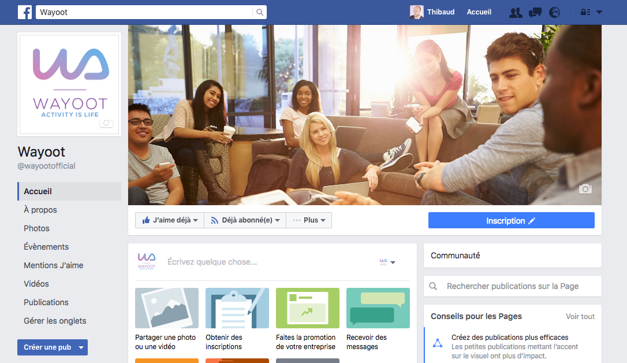Image resolution: width=627 pixels, height=363 pixels.
Task: Open Gérer les onglets
Action: pos(55,321)
